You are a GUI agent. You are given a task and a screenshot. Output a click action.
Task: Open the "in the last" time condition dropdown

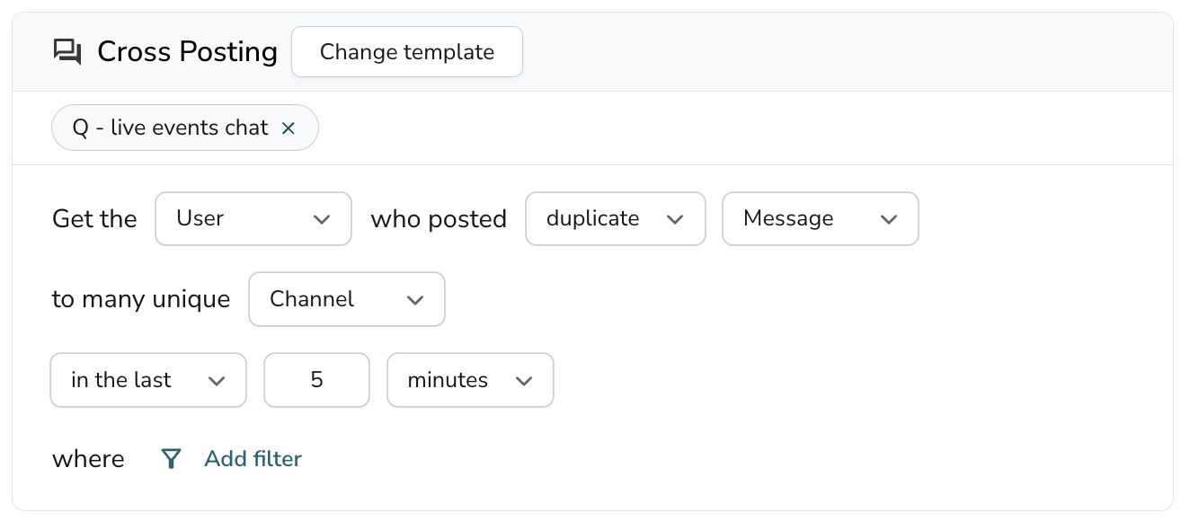147,380
